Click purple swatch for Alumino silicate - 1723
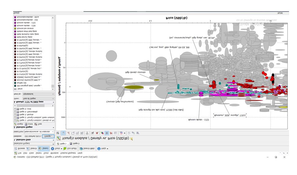Image resolution: width=297 pixels, height=175 pixels. pyautogui.click(x=15, y=23)
